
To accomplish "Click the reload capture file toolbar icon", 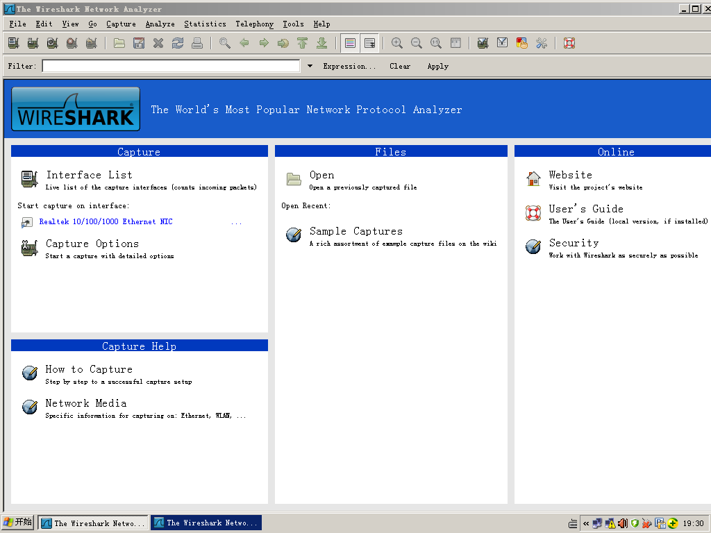I will [x=178, y=43].
